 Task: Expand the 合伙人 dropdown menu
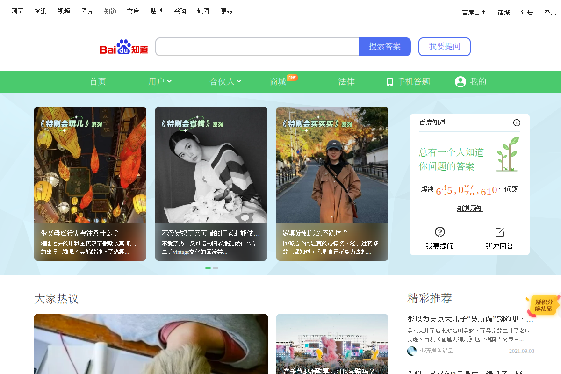(x=224, y=81)
